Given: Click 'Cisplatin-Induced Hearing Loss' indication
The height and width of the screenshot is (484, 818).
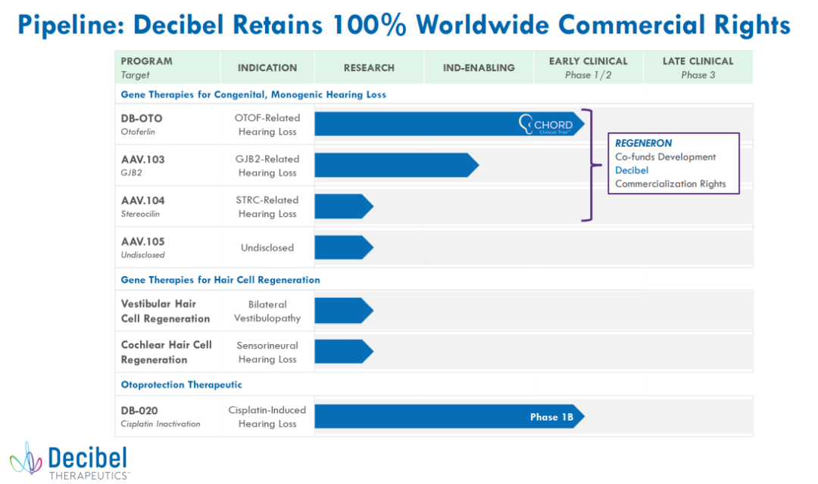Looking at the screenshot, I should tap(267, 417).
